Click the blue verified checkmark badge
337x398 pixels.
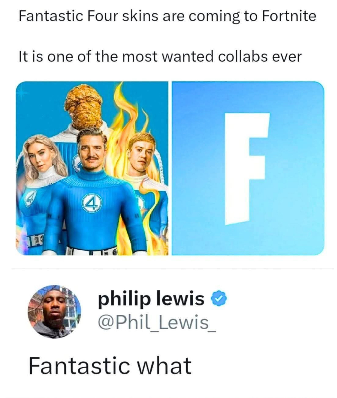pos(221,300)
